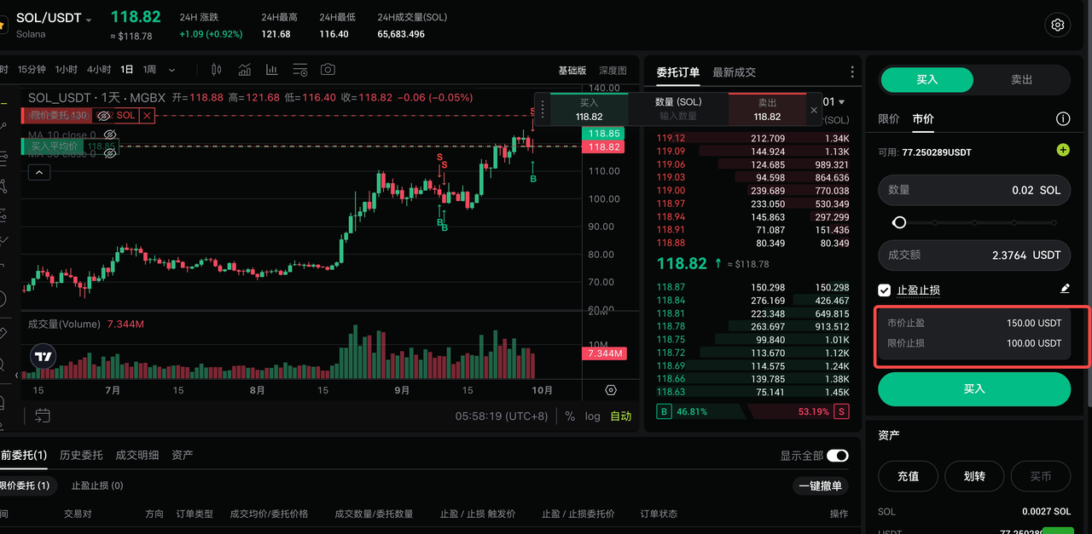
Task: Click the large green 买入 submit button
Action: (974, 388)
